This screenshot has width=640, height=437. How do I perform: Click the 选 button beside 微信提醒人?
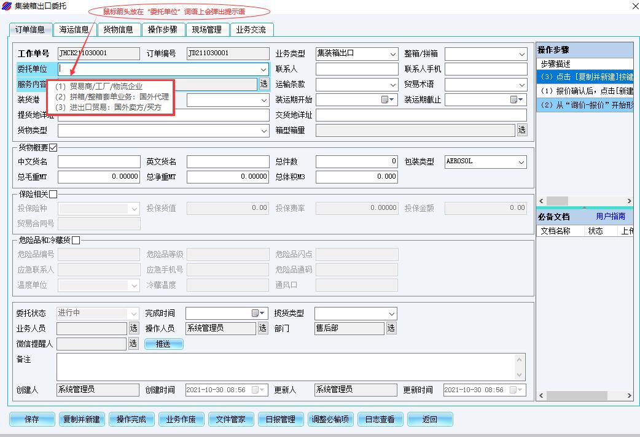pyautogui.click(x=134, y=344)
